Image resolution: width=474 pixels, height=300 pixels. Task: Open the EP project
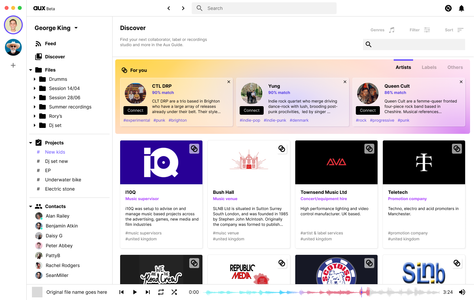tap(48, 170)
